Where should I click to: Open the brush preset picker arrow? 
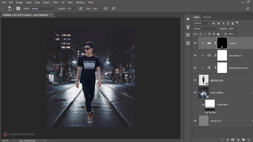[13, 9]
